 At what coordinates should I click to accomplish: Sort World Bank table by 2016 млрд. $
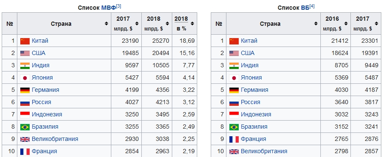pyautogui.click(x=346, y=24)
